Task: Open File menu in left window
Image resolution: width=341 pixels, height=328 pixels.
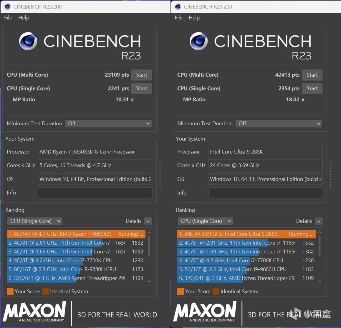Action: click(x=8, y=18)
